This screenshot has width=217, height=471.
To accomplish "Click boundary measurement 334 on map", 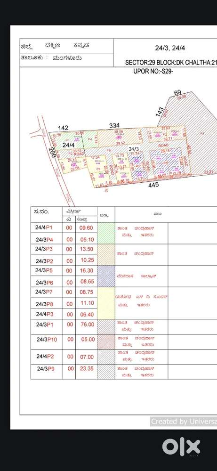I will 114,126.
